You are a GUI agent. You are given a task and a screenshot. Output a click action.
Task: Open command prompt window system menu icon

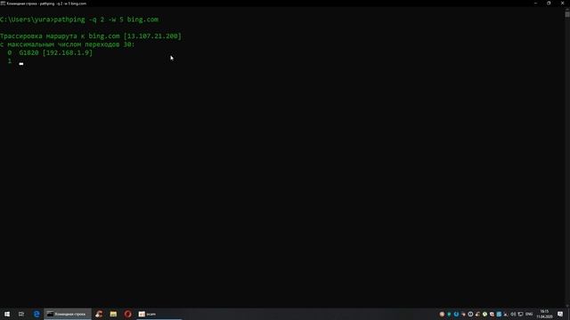[x=3, y=4]
